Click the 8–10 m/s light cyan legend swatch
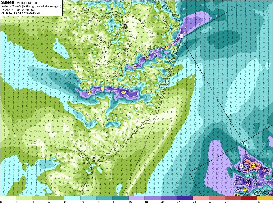The width and height of the screenshot is (273, 204). [72, 198]
